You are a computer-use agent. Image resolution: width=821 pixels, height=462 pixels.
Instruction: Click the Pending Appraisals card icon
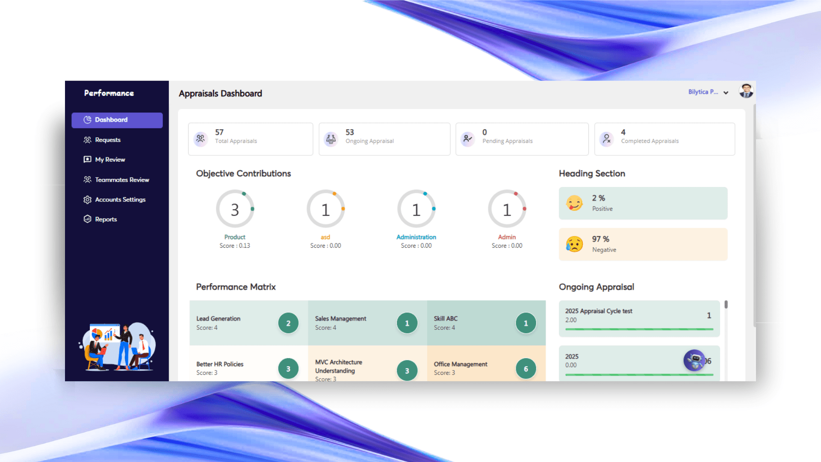click(468, 139)
